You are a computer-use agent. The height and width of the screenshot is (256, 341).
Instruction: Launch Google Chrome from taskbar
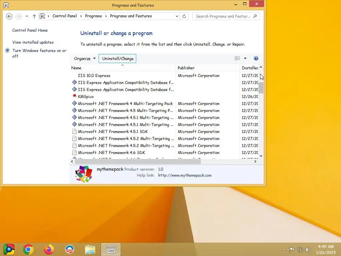pos(28,249)
